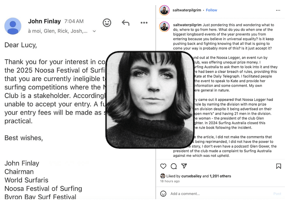Share the post with the paper plane icon
The height and width of the screenshot is (211, 290).
(184, 166)
